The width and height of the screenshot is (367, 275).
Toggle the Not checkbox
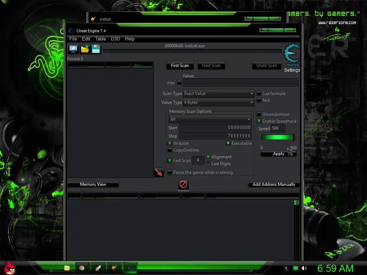coord(259,100)
